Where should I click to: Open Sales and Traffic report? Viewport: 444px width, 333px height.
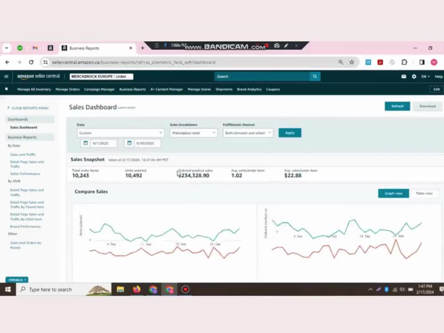[x=23, y=155]
